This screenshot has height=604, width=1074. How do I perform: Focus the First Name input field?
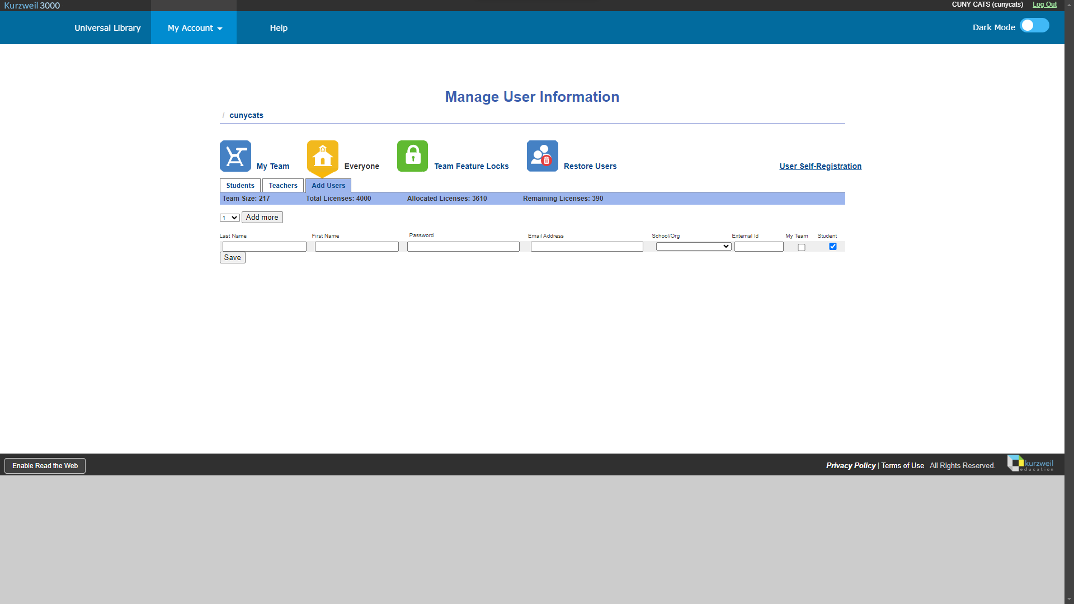click(357, 247)
